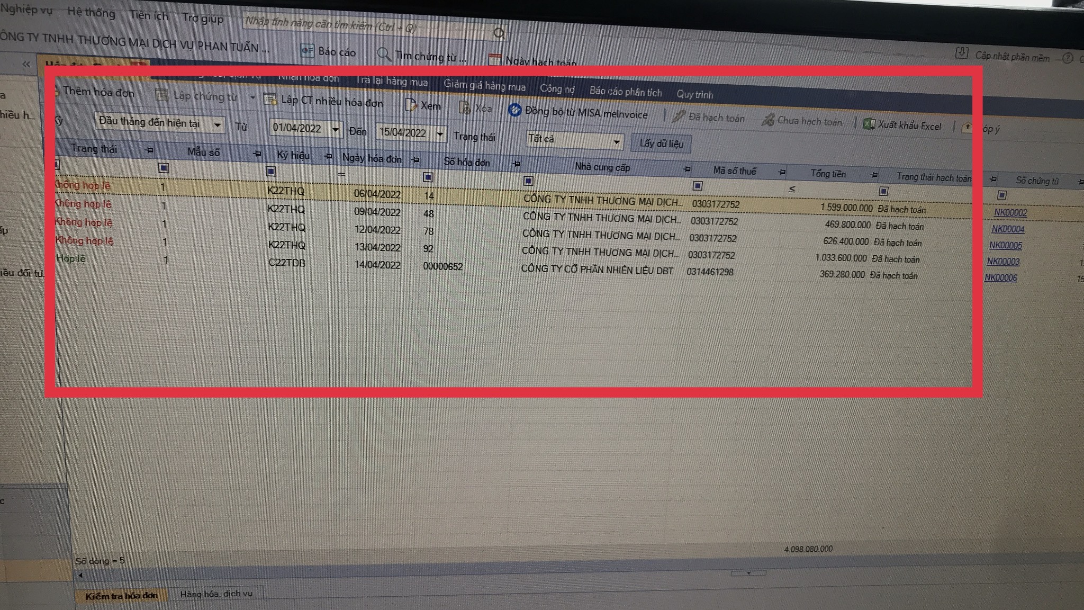Click the Tổng tiền column header
This screenshot has width=1084, height=610.
pos(828,173)
